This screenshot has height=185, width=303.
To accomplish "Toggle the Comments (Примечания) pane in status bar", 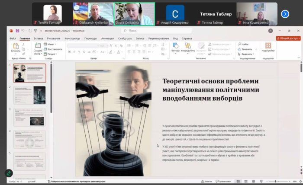I will 223,182.
